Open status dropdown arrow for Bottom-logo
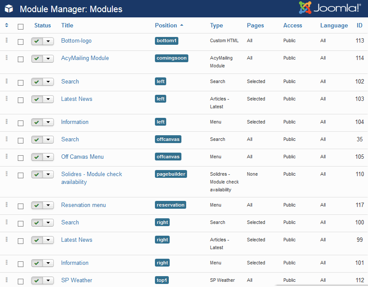 (48, 41)
